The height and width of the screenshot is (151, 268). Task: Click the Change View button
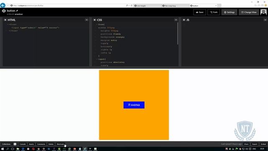pos(249,12)
